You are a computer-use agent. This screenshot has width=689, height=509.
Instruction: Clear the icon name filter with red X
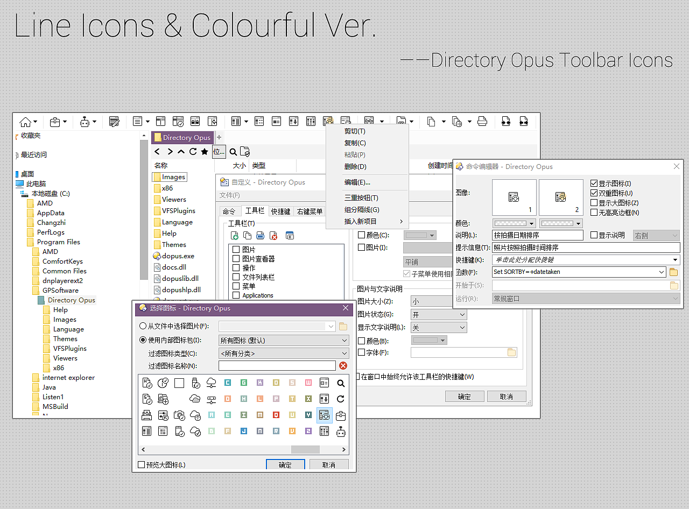(x=343, y=366)
